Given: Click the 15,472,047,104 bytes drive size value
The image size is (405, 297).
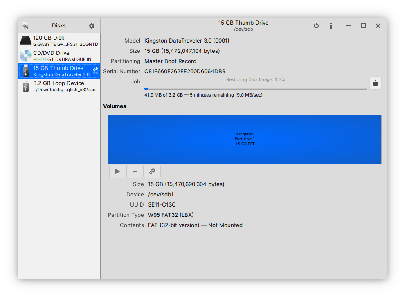Looking at the screenshot, I should tap(182, 51).
